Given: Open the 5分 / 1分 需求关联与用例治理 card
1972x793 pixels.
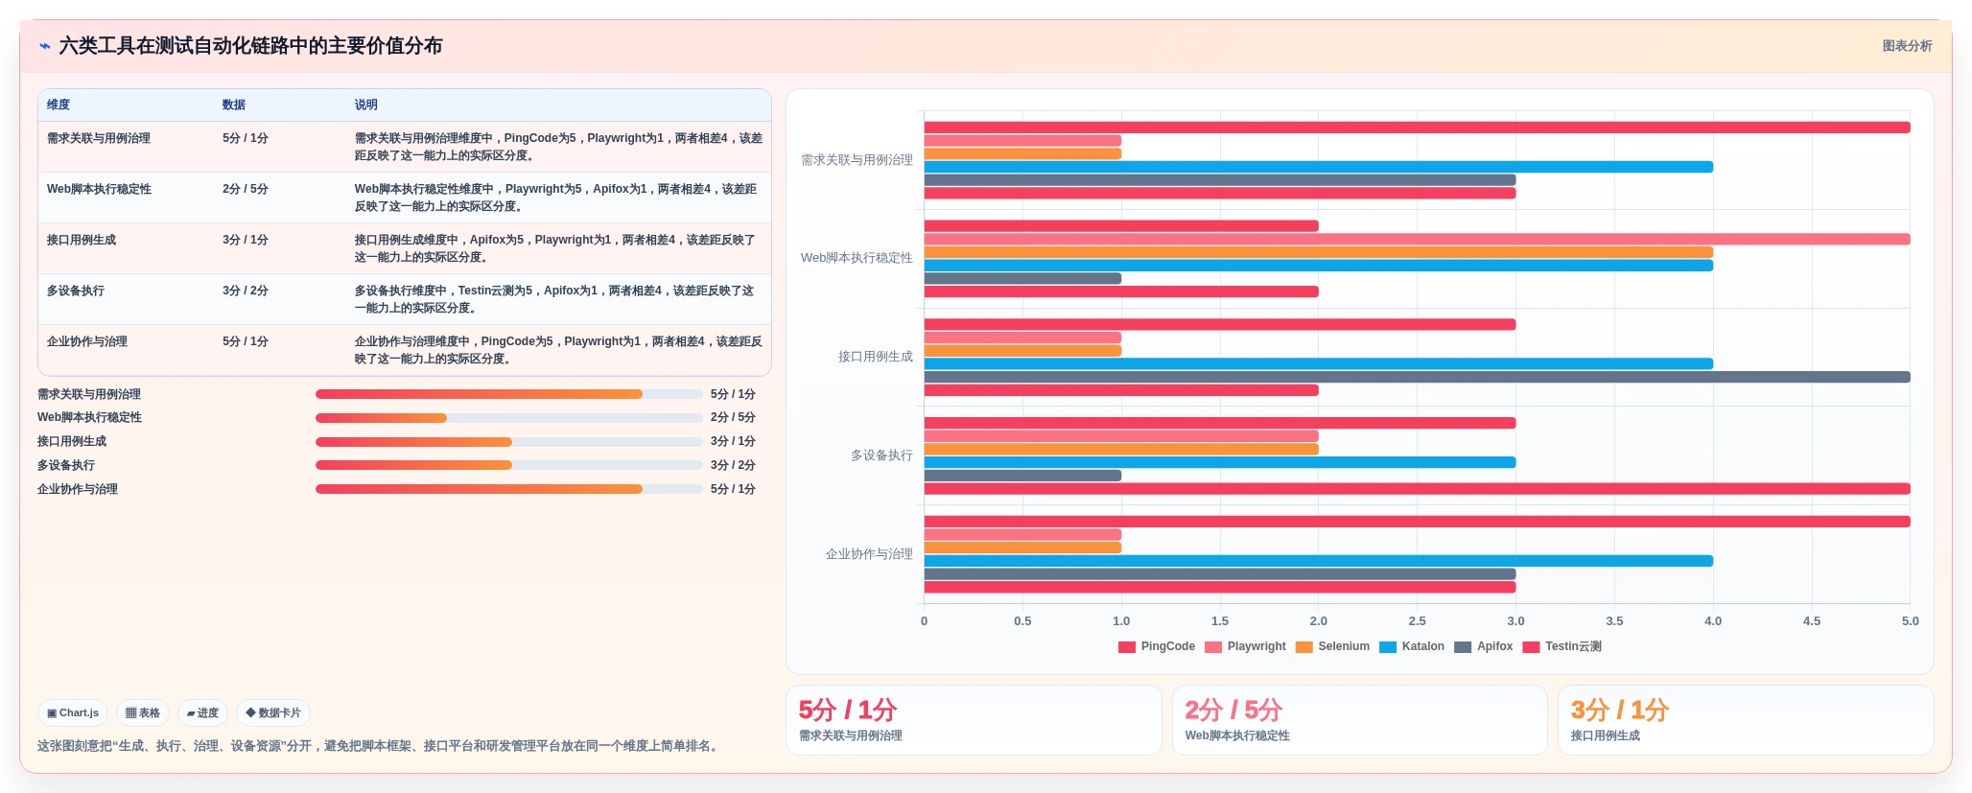Looking at the screenshot, I should point(974,720).
